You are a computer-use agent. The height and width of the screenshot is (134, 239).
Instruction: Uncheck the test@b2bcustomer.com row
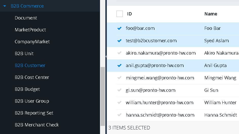(x=119, y=41)
